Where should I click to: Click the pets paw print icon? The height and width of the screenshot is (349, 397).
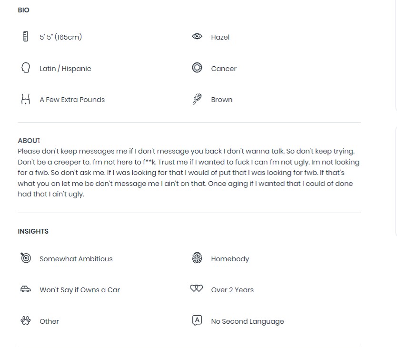[26, 320]
